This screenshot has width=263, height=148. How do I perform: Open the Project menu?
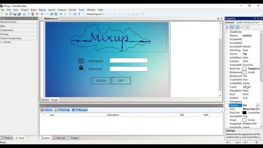(25, 10)
